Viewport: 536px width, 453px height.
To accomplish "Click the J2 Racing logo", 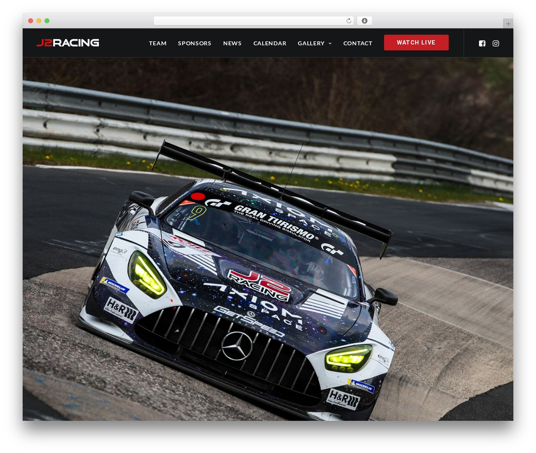I will click(x=68, y=43).
